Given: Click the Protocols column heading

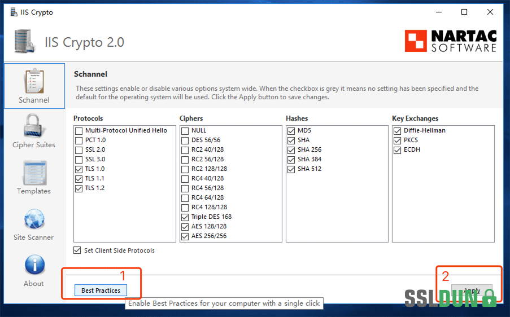Looking at the screenshot, I should pos(88,118).
